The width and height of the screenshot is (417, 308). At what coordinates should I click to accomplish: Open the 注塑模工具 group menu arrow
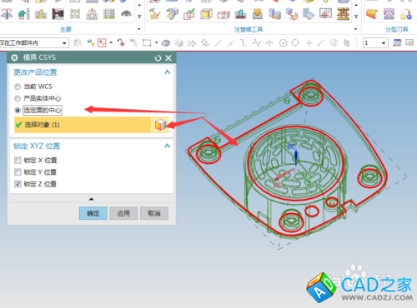pyautogui.click(x=355, y=29)
